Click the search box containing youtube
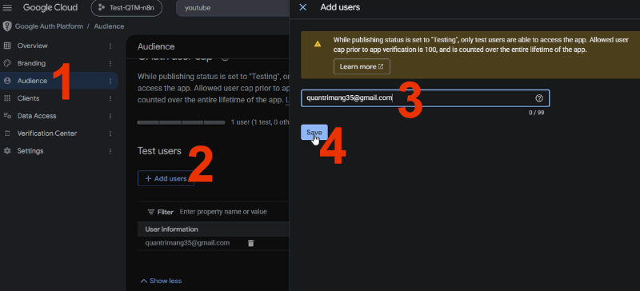Viewport: 640px width, 291px height. coord(233,8)
